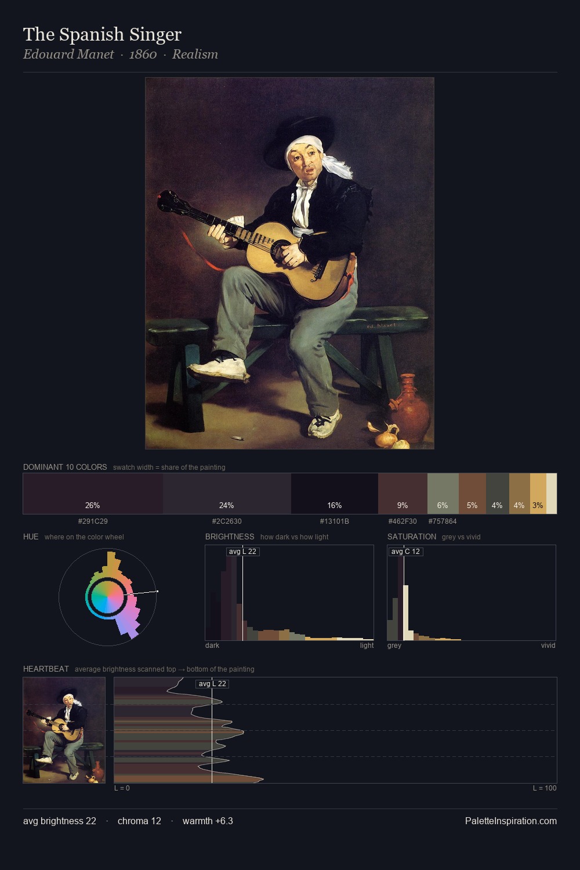Screen dimensions: 580x870
Task: Click the 'SATURATION' section heading
Action: (x=412, y=536)
